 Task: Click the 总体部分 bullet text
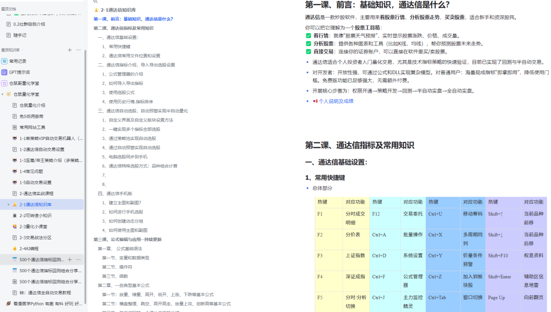[x=322, y=188]
